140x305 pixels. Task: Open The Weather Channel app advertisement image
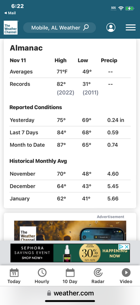click(70, 231)
